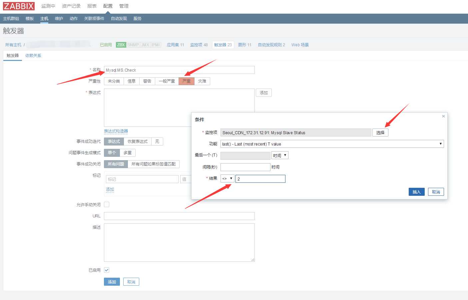Open 监控项 48 link
Screen dimensions: 468x300
click(199, 45)
